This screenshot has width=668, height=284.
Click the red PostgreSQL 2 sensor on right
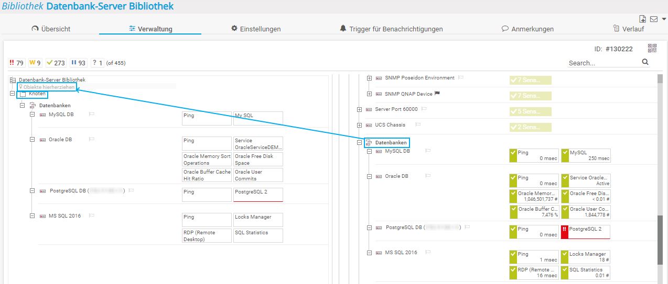(x=585, y=231)
